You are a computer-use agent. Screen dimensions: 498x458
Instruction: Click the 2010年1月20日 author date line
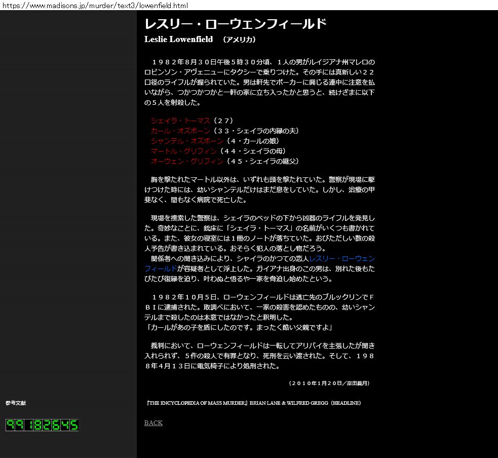click(329, 383)
